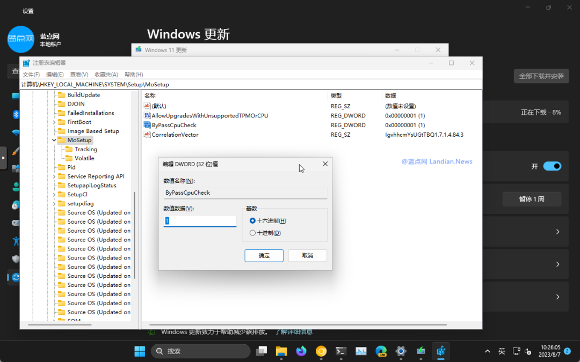Open the 了解详细信息 link
This screenshot has width=580, height=362.
pos(294,332)
